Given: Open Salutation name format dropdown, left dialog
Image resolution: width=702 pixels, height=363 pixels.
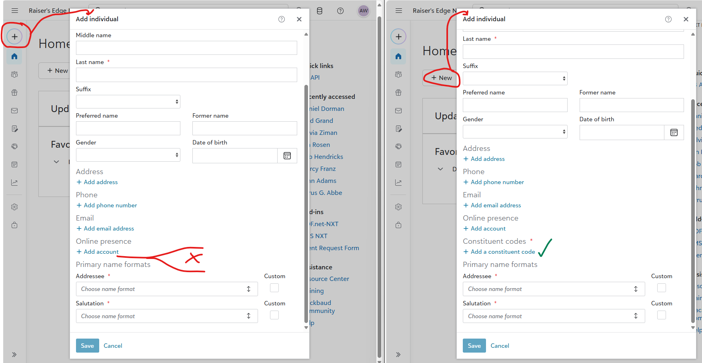Looking at the screenshot, I should point(167,316).
